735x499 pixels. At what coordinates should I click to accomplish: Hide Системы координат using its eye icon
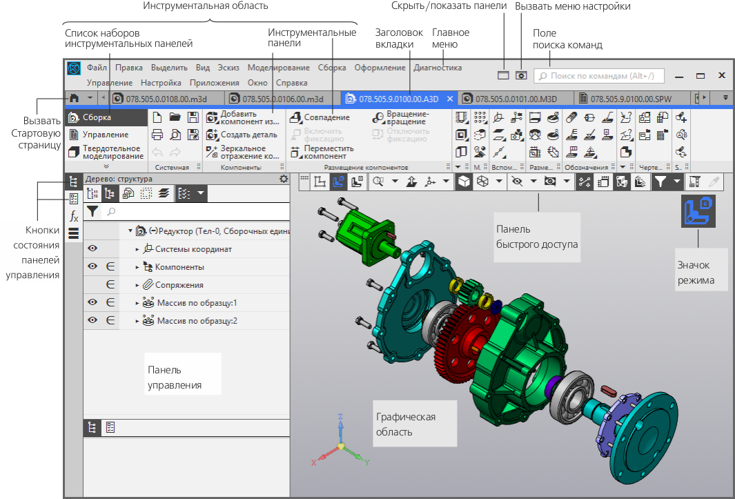pos(92,249)
